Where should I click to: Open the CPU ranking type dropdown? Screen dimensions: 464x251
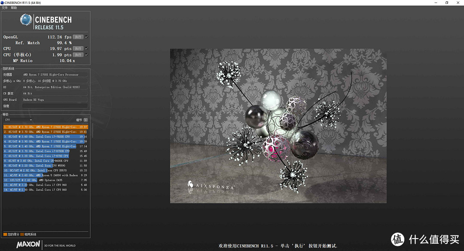[18, 120]
